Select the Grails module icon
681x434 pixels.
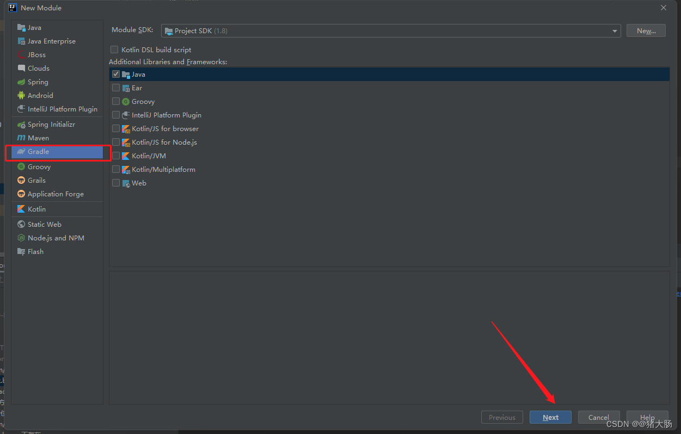pos(21,181)
